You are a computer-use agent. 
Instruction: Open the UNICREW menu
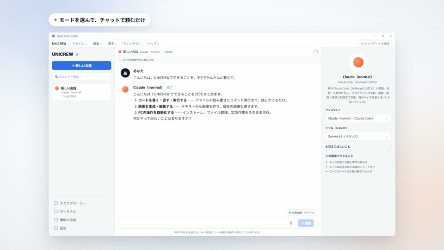pyautogui.click(x=59, y=44)
